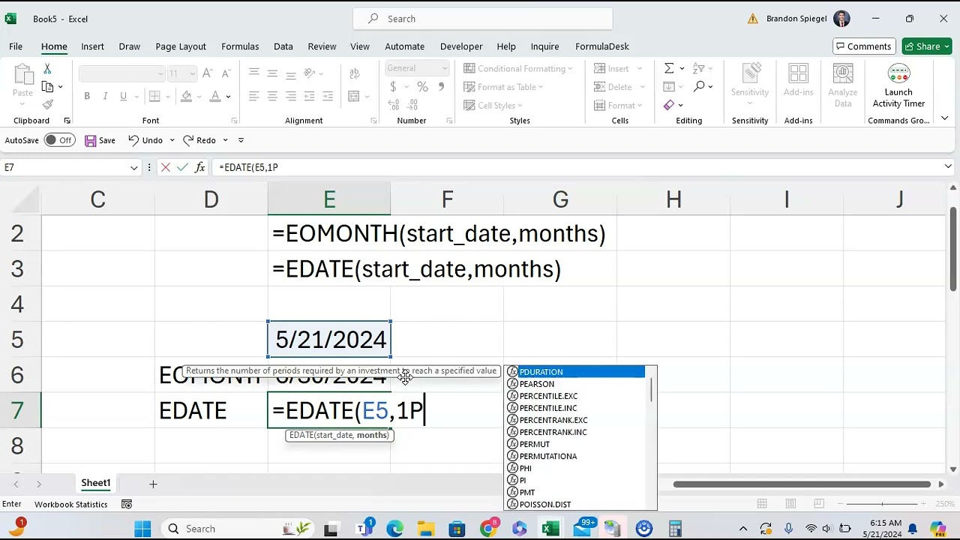
Task: Click the Windows Start button
Action: tap(142, 529)
